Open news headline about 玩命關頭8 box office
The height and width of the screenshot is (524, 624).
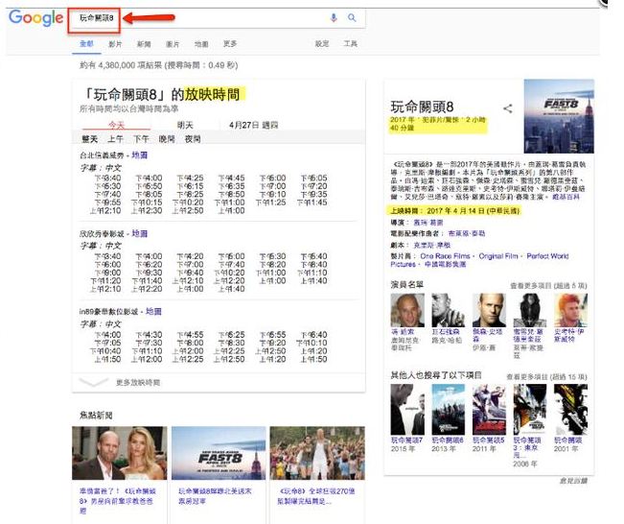click(x=215, y=496)
